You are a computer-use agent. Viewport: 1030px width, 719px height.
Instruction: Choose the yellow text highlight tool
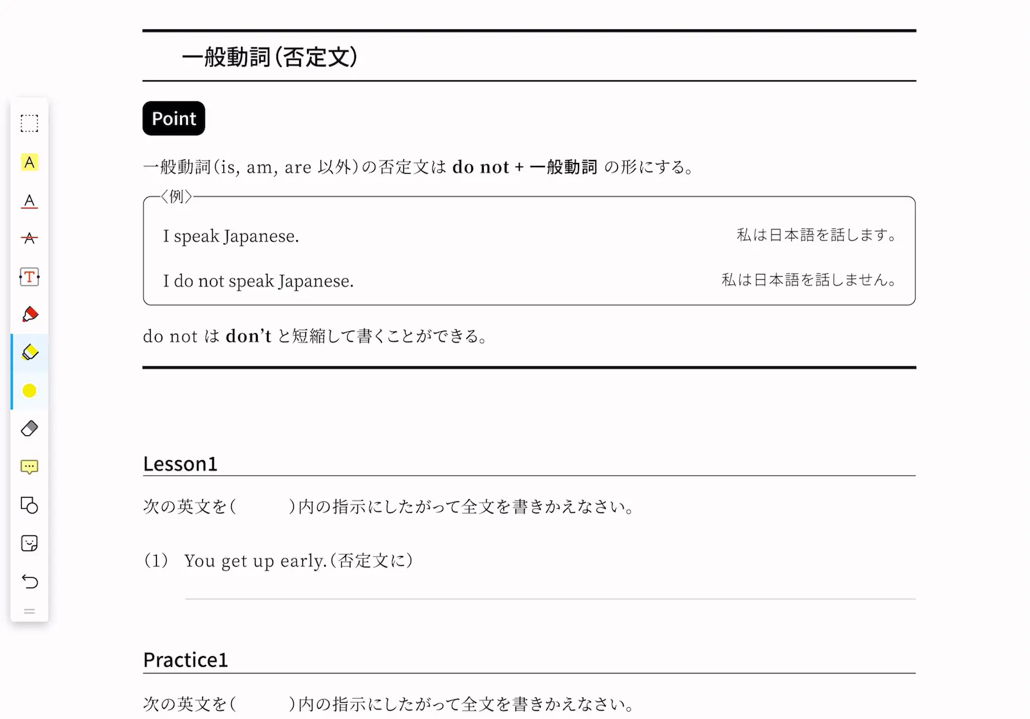[29, 162]
